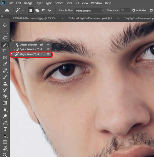The width and height of the screenshot is (154, 157).
Task: Toggle the partially visible checkbox after Anti-alias
Action: (151, 10)
